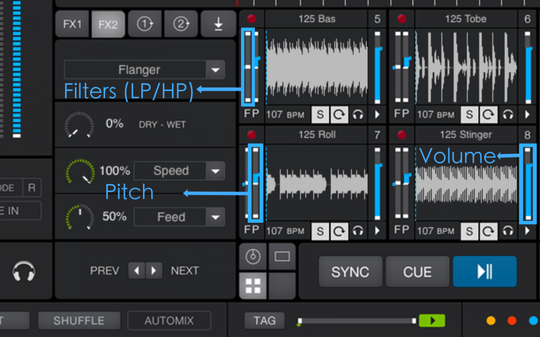This screenshot has width=540, height=337.
Task: Play the 125 Stinger sample with triangle icon
Action: (x=527, y=231)
